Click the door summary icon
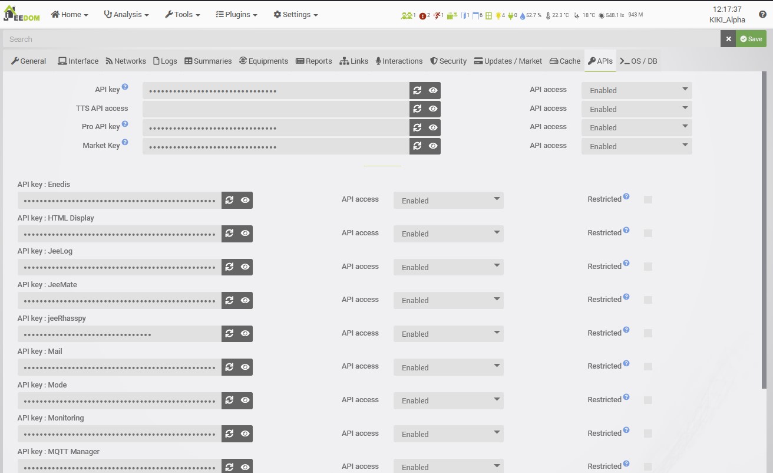This screenshot has width=773, height=473. [464, 15]
